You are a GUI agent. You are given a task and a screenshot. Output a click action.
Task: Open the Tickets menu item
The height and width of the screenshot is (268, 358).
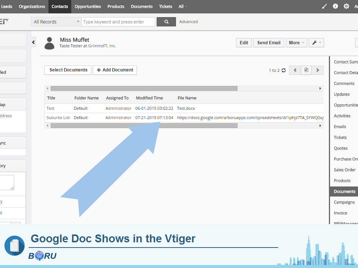(x=165, y=6)
